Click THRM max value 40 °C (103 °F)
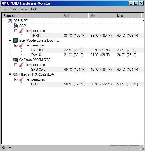Image resolution: width=145 pixels, height=151 pixels. click(x=127, y=36)
